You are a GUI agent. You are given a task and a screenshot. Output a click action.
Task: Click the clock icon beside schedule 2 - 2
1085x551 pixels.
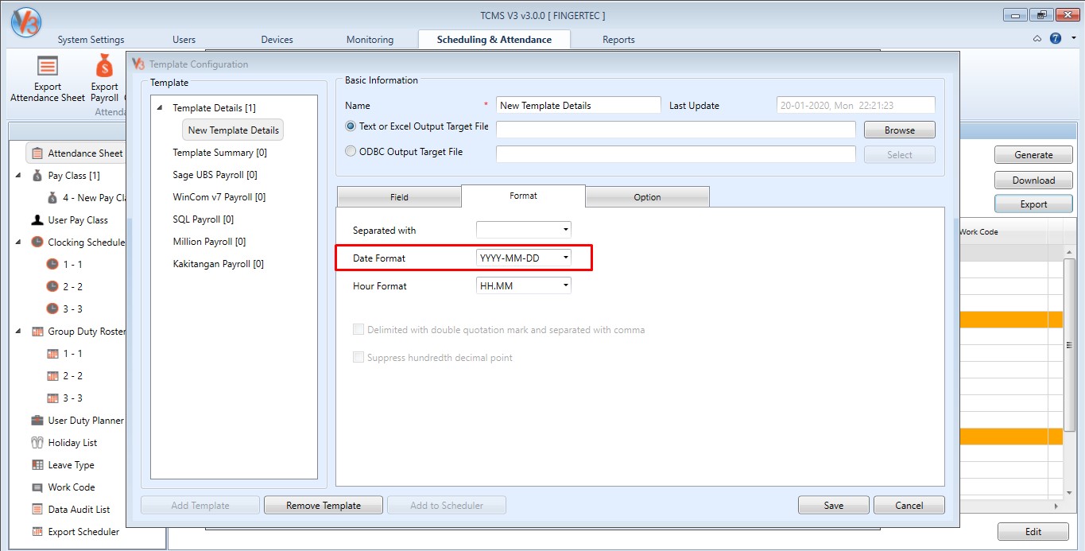pos(52,286)
